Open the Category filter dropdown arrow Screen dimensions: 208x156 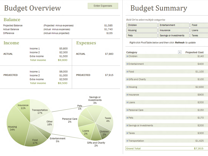(180, 52)
